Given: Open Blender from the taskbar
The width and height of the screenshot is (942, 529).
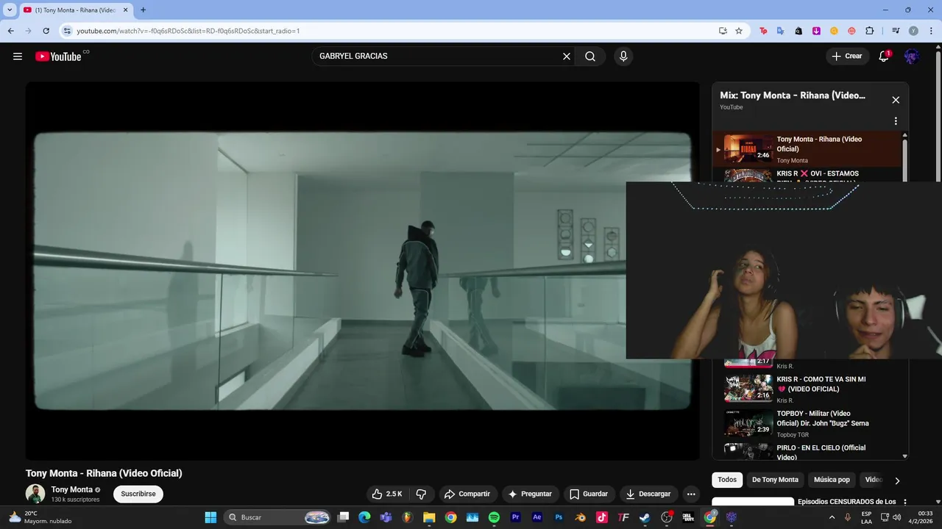Looking at the screenshot, I should (581, 517).
